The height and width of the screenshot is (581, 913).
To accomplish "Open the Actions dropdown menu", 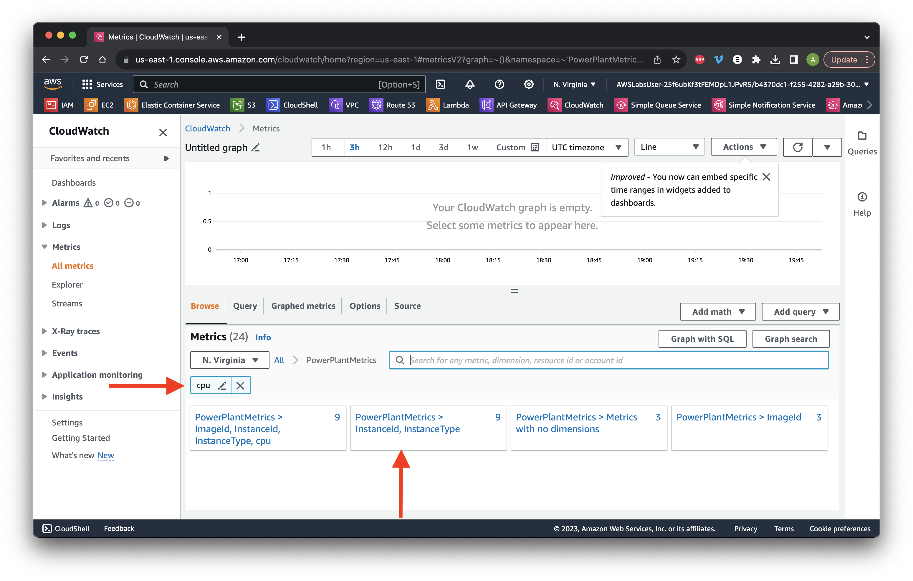I will click(x=744, y=147).
